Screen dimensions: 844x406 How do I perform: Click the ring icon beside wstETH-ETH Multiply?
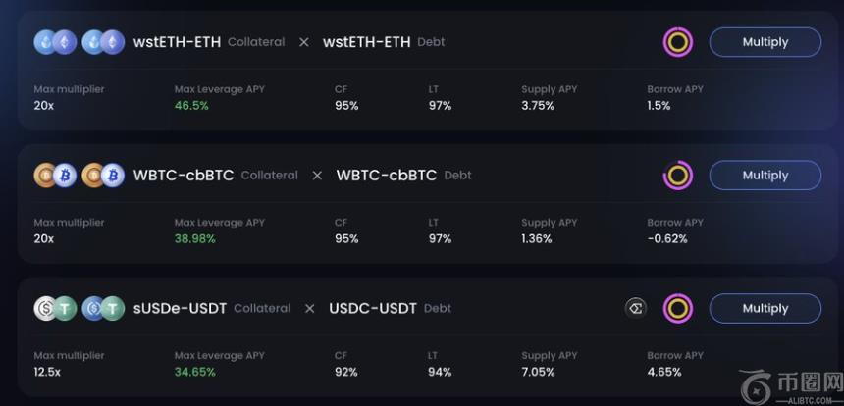(x=678, y=42)
